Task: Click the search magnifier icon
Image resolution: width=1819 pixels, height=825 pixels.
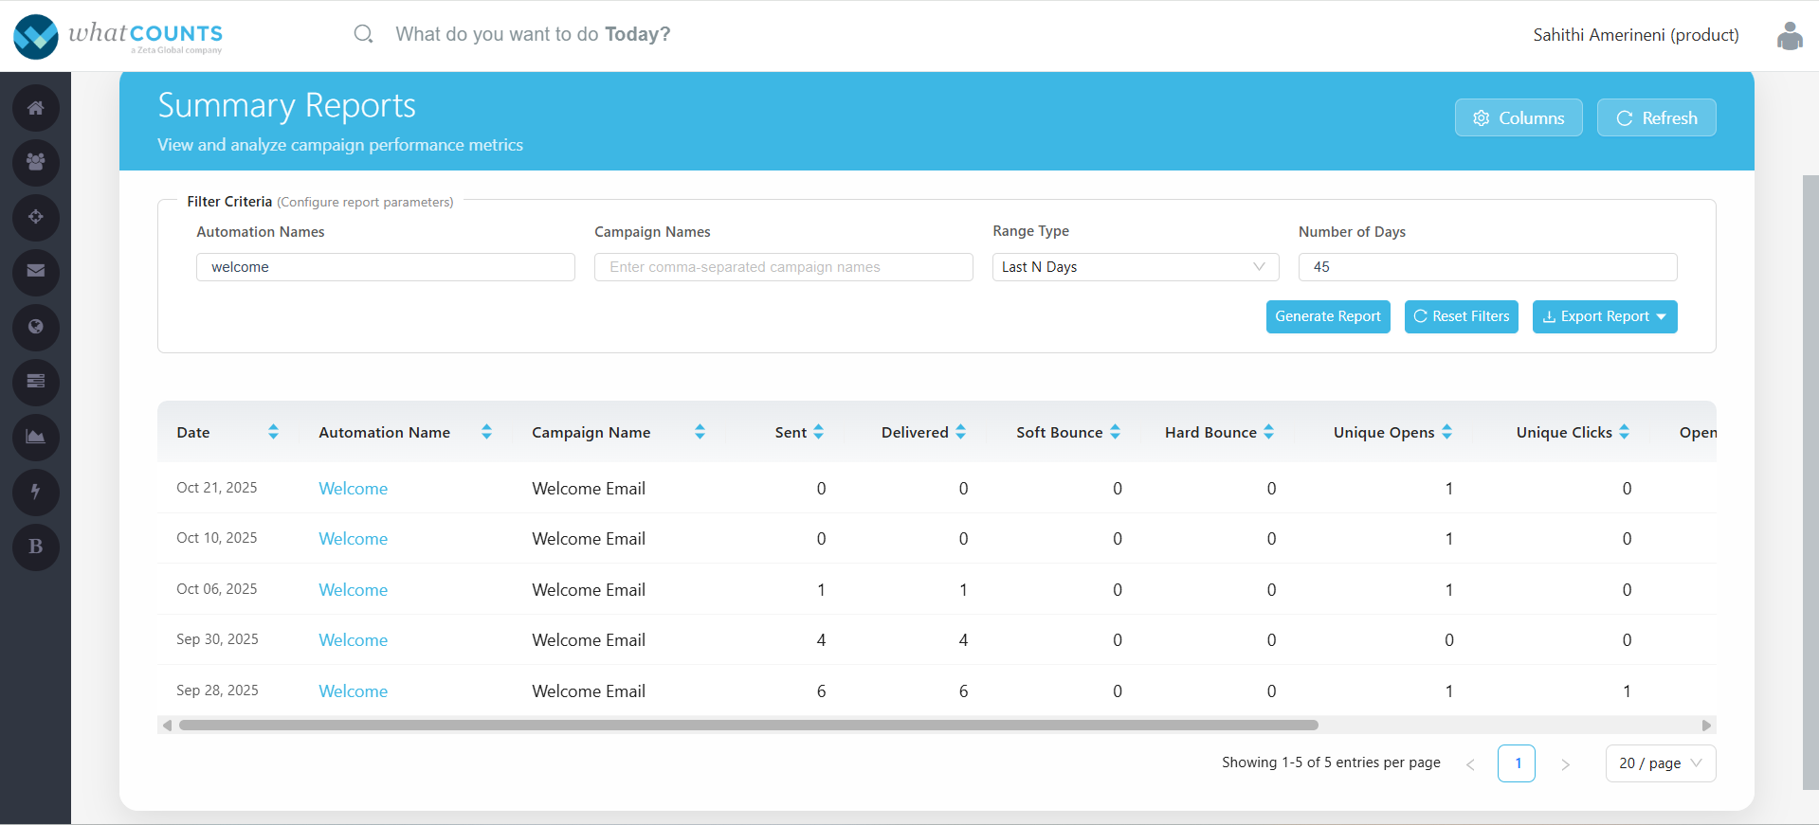Action: click(x=363, y=35)
